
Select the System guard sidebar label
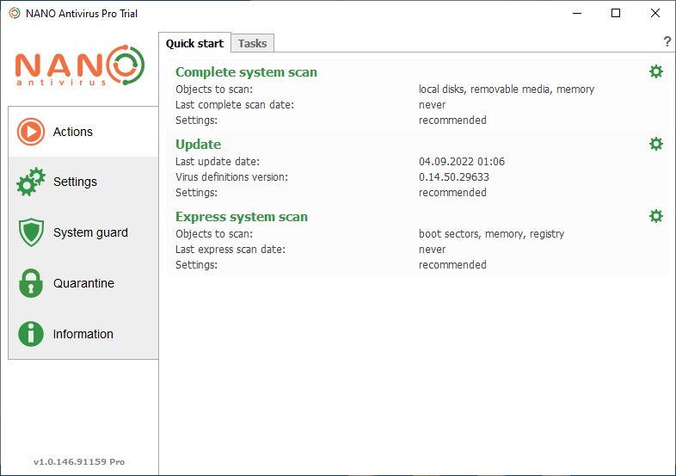click(x=90, y=232)
